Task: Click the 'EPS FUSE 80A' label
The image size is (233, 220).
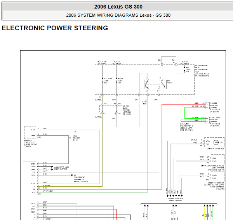Action: [188, 69]
